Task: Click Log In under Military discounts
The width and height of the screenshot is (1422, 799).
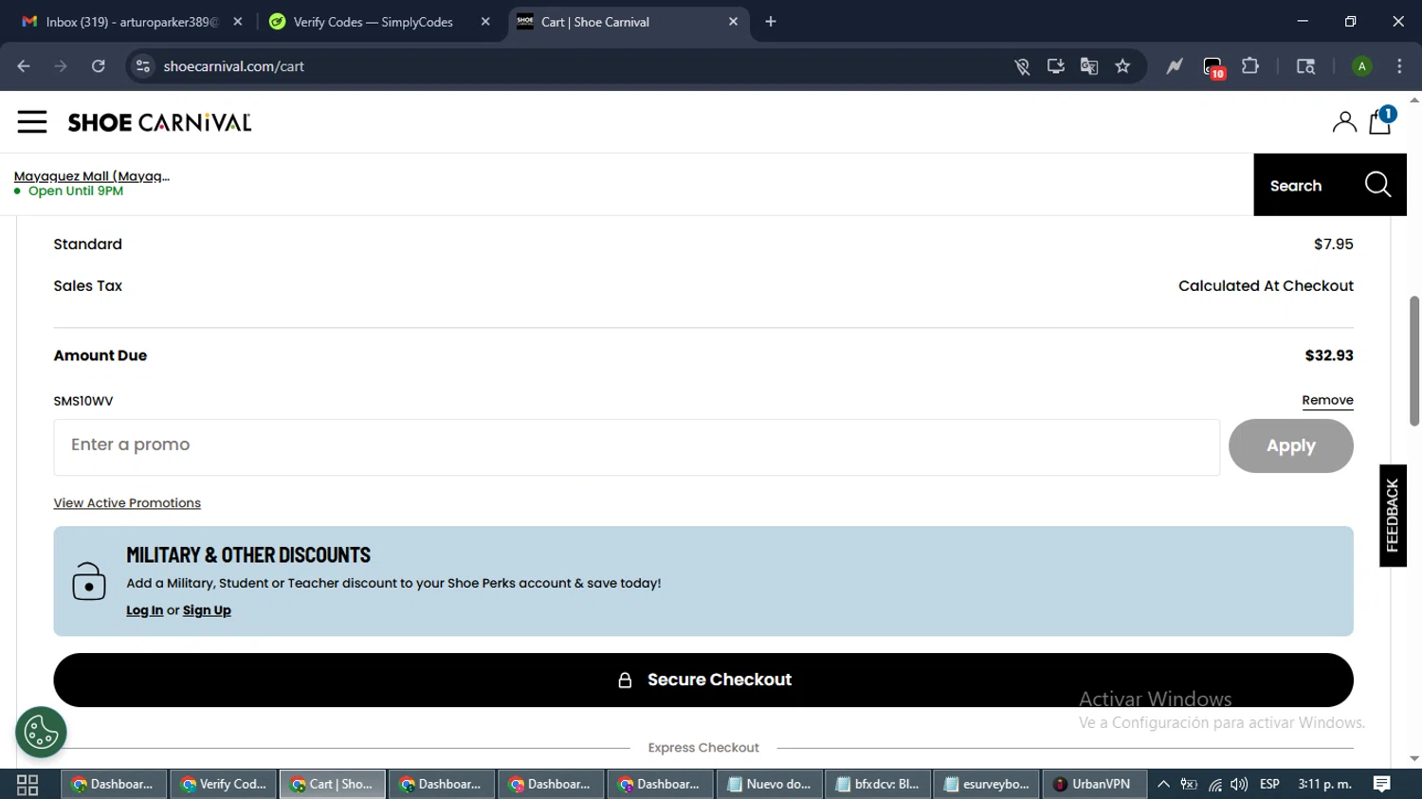Action: click(x=145, y=610)
